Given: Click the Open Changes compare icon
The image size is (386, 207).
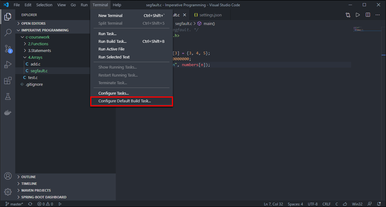Looking at the screenshot, I should [348, 15].
